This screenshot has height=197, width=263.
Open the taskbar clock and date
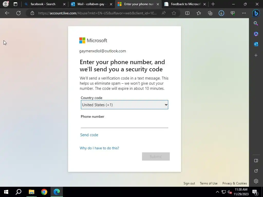pyautogui.click(x=241, y=192)
